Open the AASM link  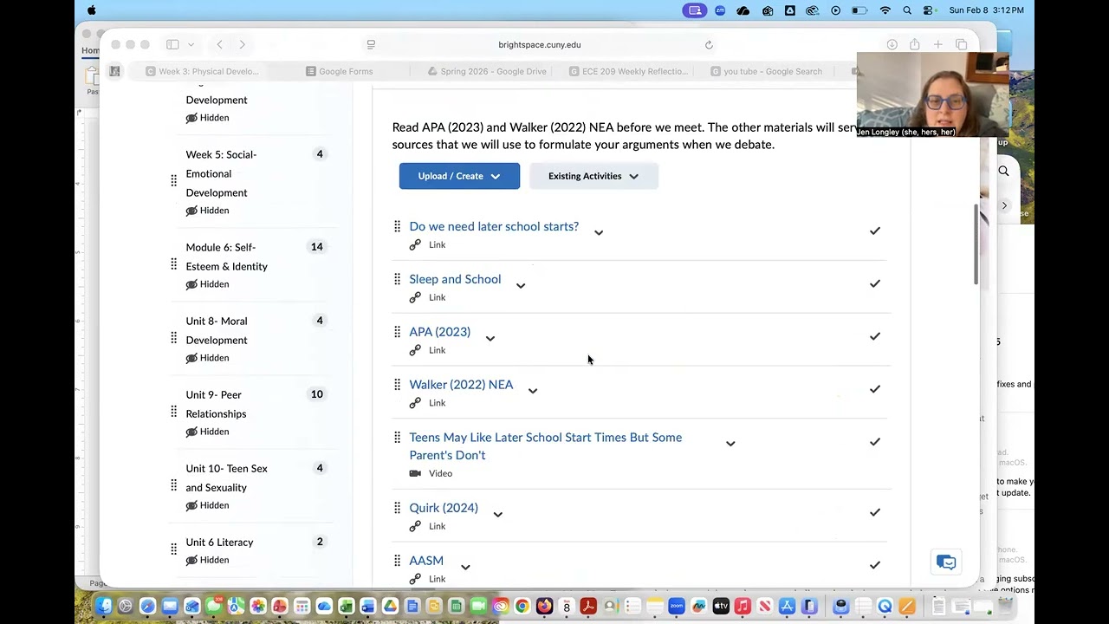(x=426, y=561)
